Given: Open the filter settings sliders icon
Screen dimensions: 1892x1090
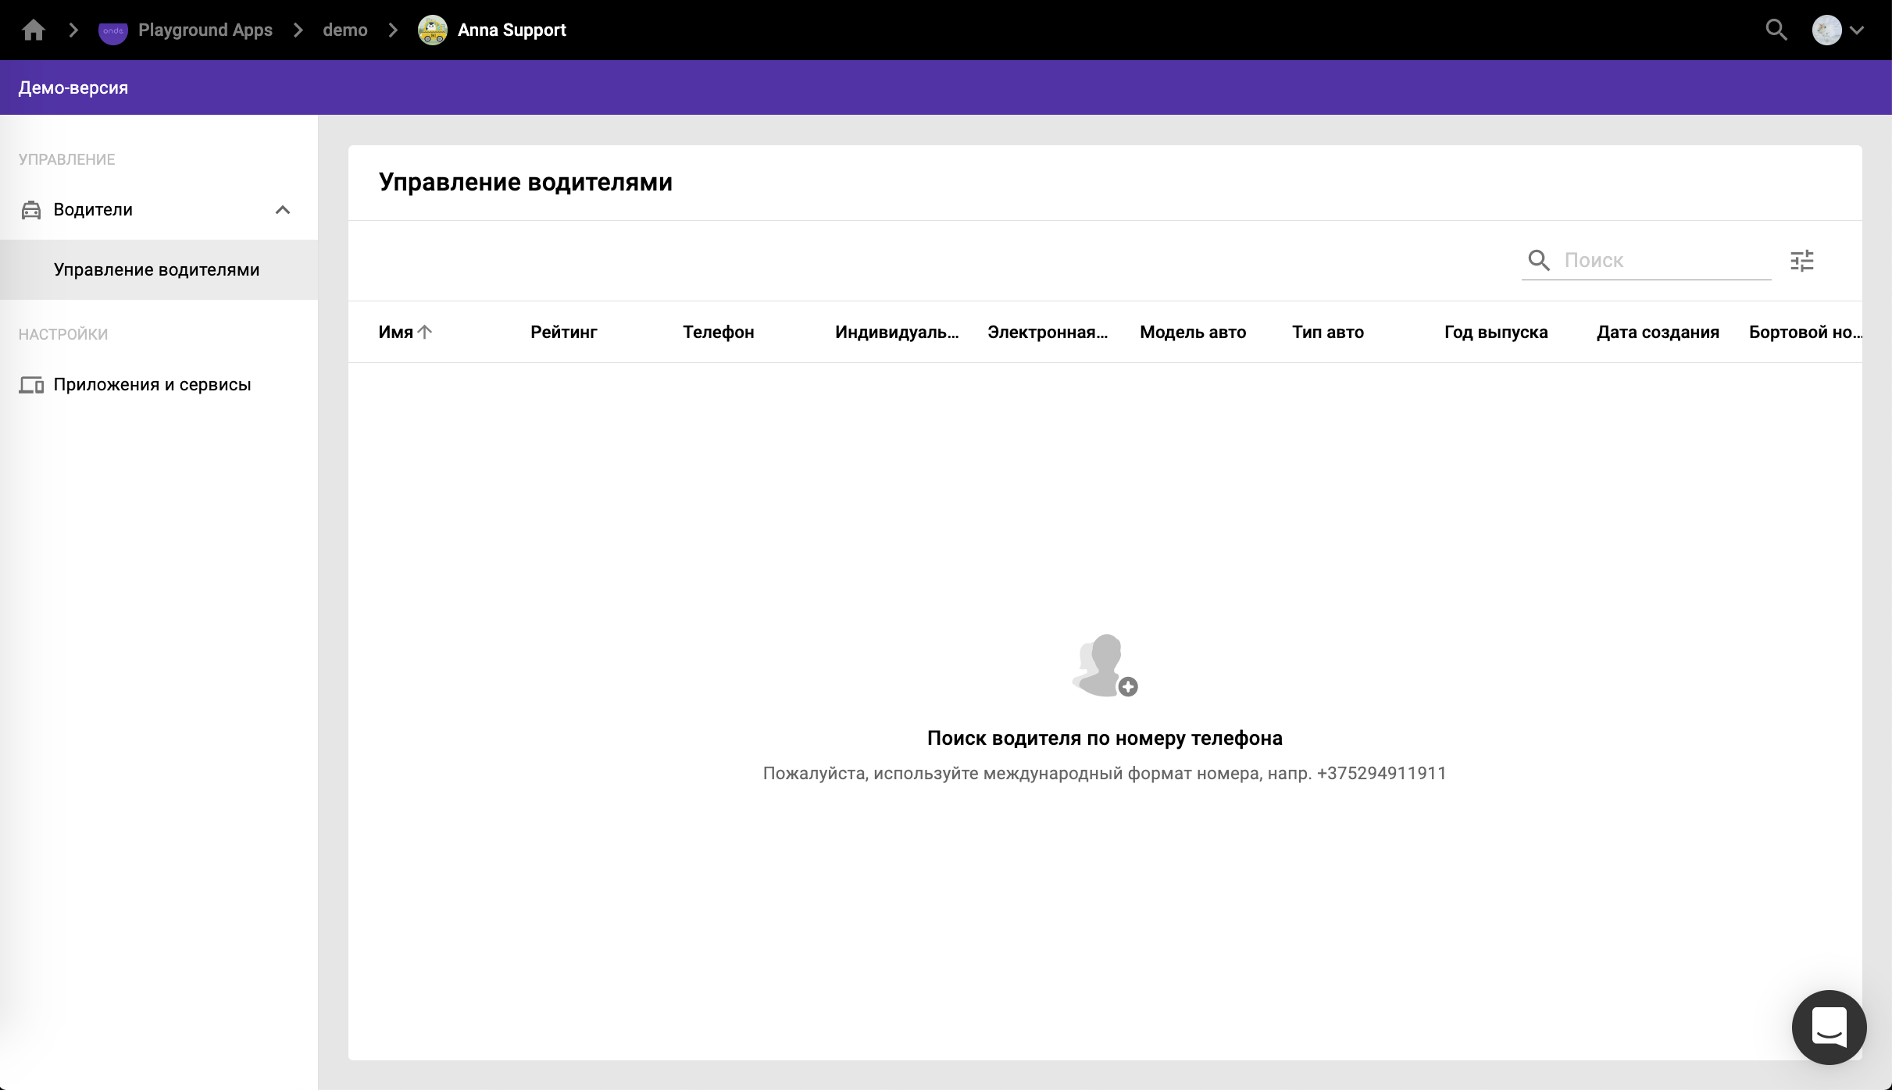Looking at the screenshot, I should point(1801,260).
